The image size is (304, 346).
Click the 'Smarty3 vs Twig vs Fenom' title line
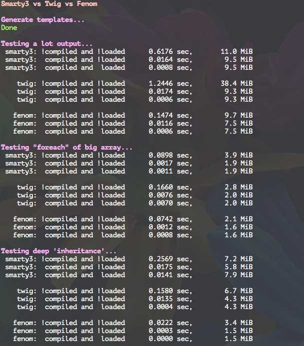click(x=49, y=4)
